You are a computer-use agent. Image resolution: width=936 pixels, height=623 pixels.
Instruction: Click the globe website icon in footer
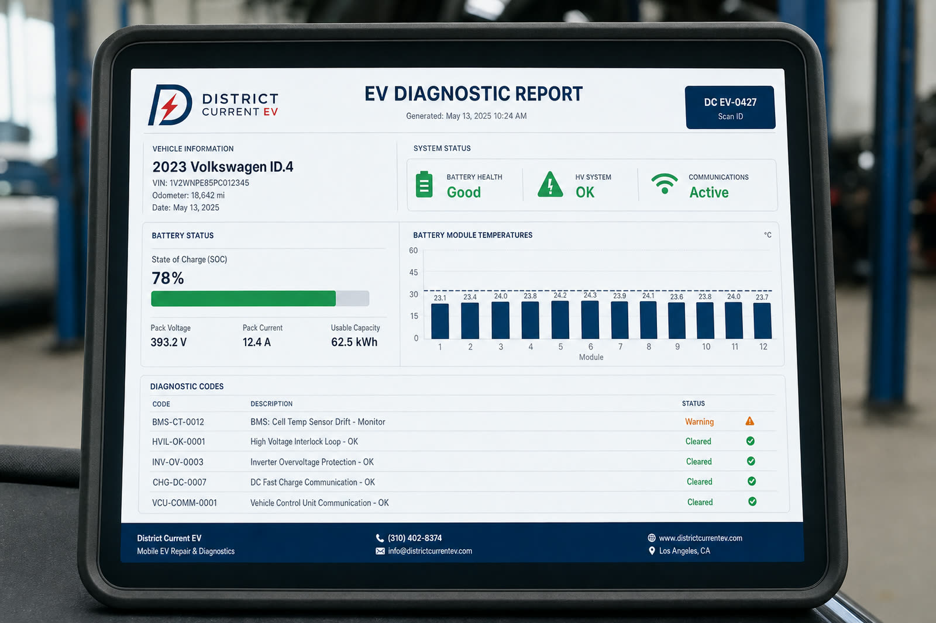pyautogui.click(x=652, y=538)
